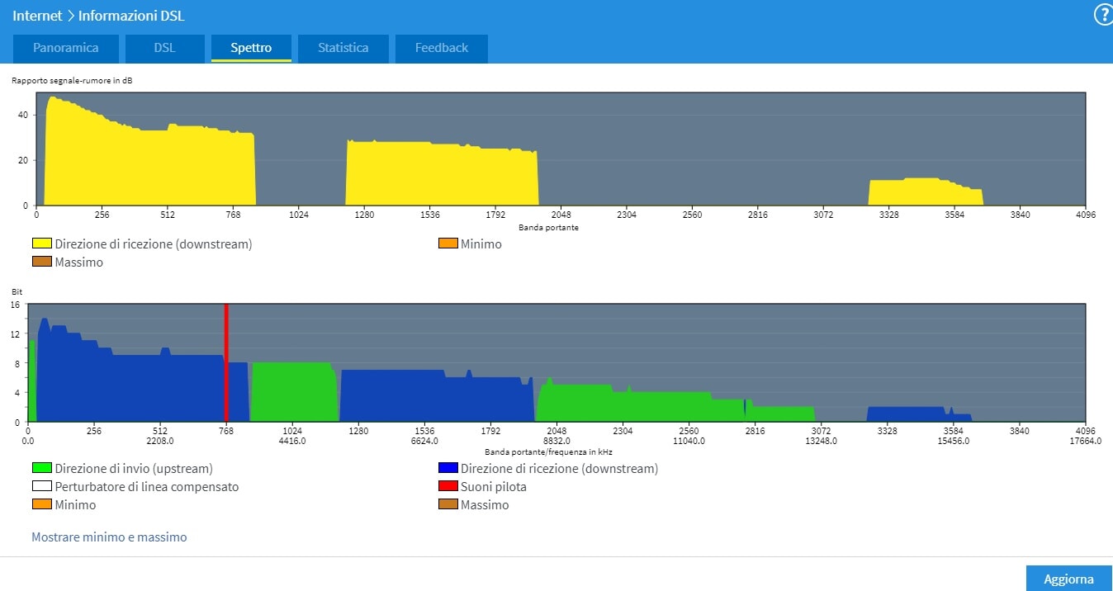Click the Informazioni DSL page title
The height and width of the screenshot is (591, 1113).
click(131, 16)
